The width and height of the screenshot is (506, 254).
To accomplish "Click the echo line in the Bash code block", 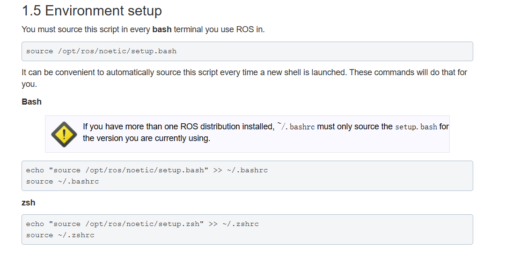I will click(x=147, y=170).
